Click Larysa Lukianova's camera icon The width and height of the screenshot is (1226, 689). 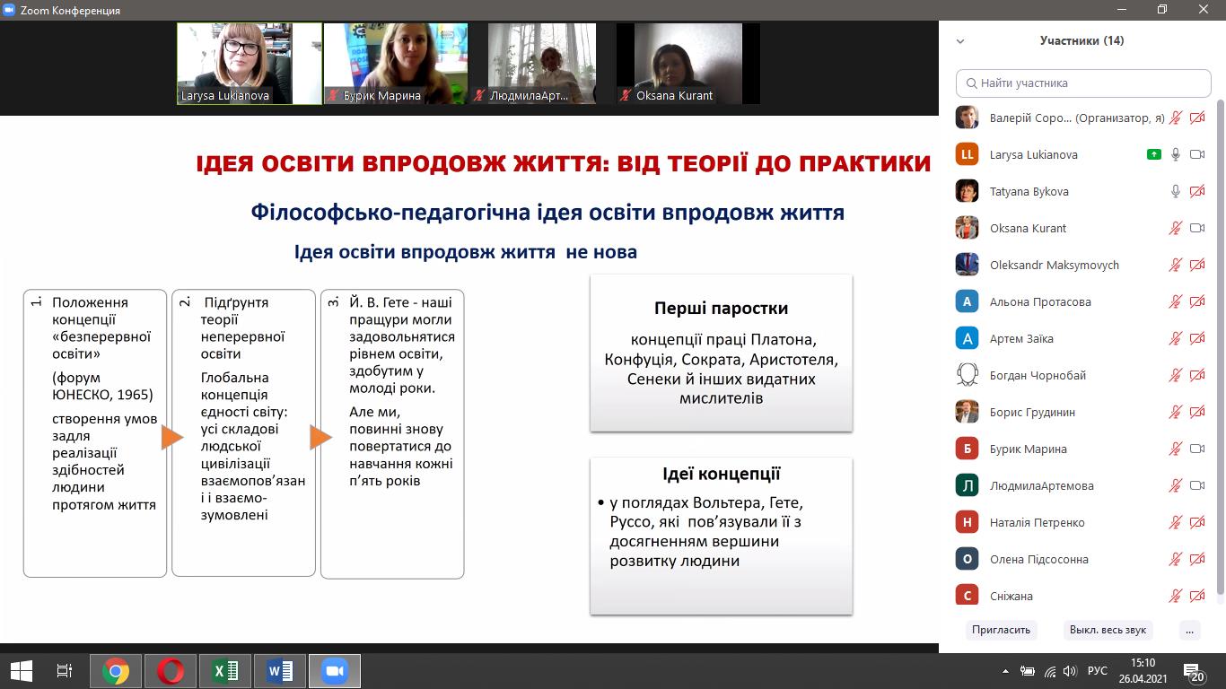(1196, 155)
